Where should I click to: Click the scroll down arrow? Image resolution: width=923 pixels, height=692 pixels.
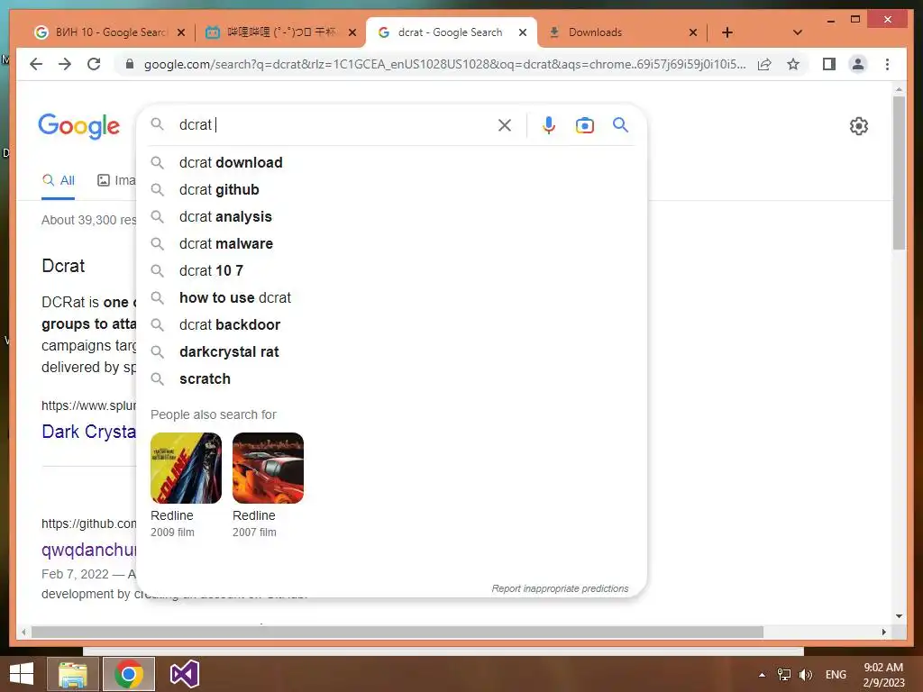[899, 616]
